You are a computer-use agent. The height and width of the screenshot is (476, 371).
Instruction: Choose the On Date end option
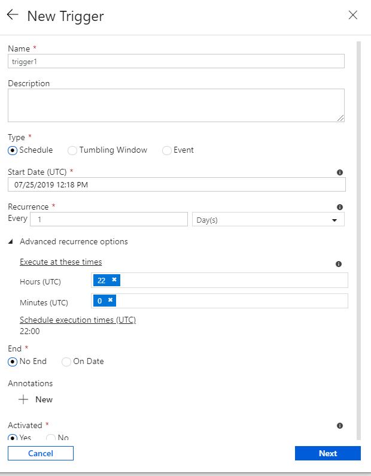(x=66, y=362)
